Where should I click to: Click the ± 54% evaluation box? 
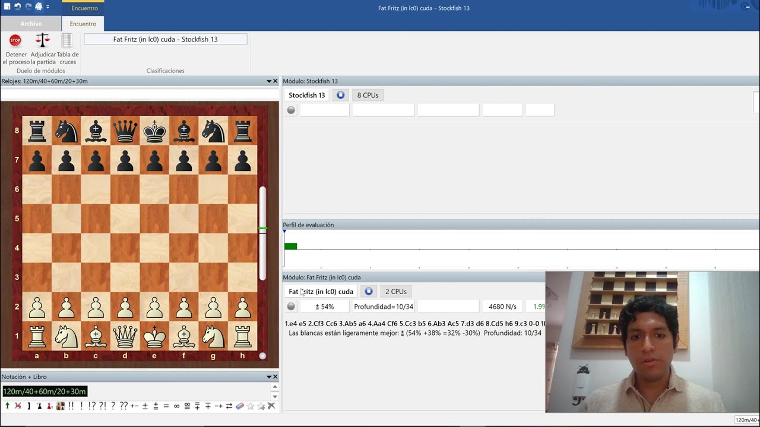[325, 307]
